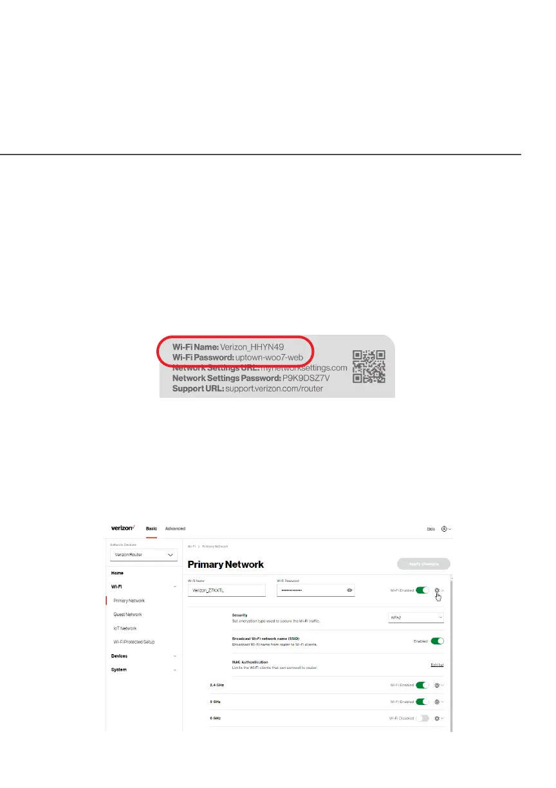Viewport: 556px width, 788px height.
Task: Click the "5 GHz" band label
Action: click(x=214, y=701)
